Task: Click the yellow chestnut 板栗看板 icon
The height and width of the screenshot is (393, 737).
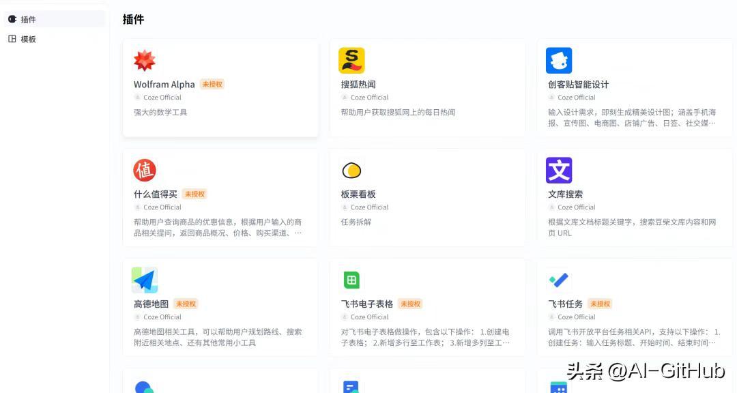Action: pyautogui.click(x=351, y=170)
